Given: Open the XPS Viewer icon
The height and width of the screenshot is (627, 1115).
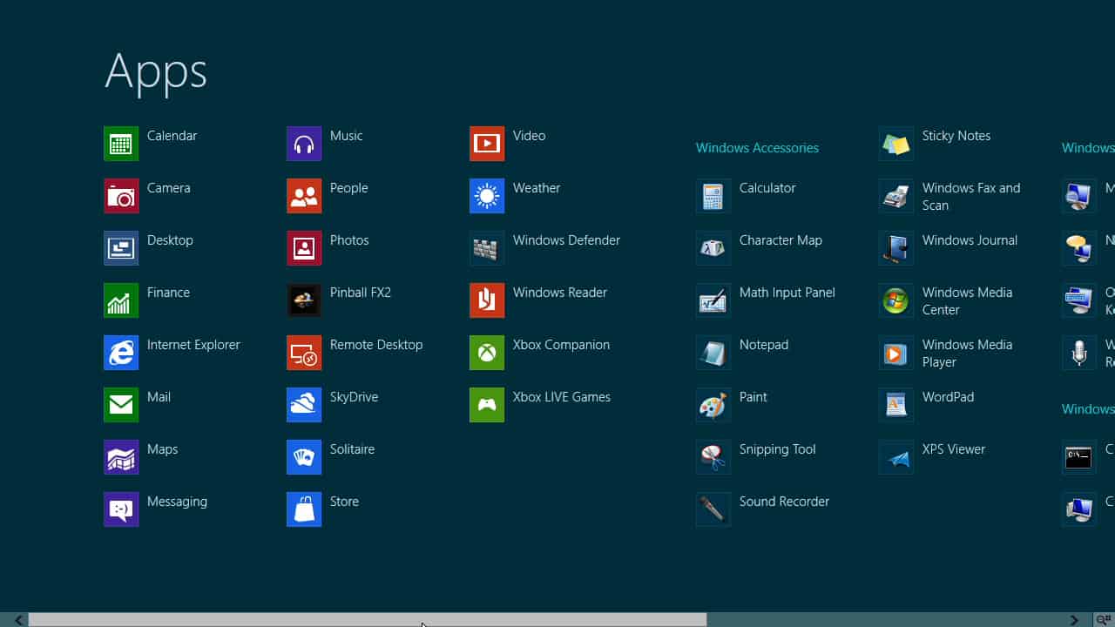Looking at the screenshot, I should pos(896,457).
